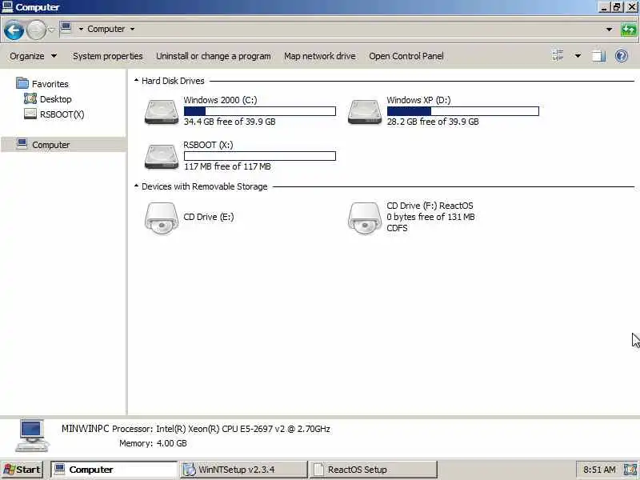Viewport: 640px width, 480px height.
Task: Click the RSBOOT (X:) usage bar
Action: point(259,156)
